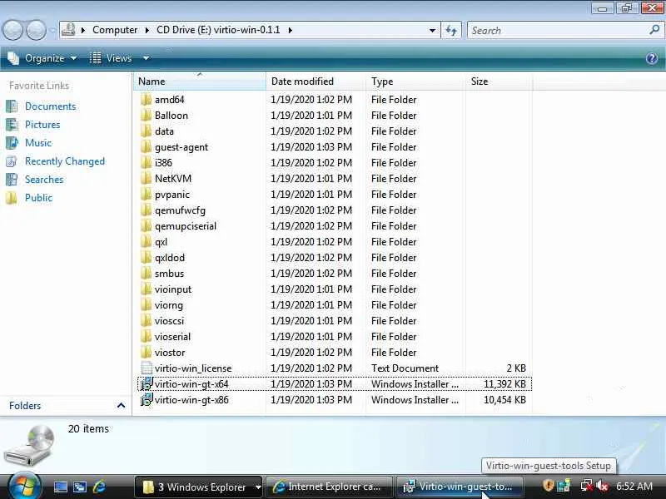Click the Music icon in Favorite Links
This screenshot has width=666, height=499.
coord(12,143)
